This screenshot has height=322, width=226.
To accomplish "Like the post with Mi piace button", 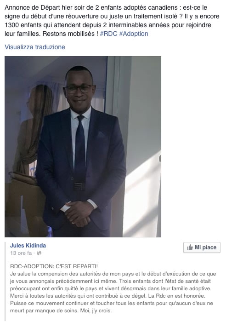I will click(x=202, y=247).
